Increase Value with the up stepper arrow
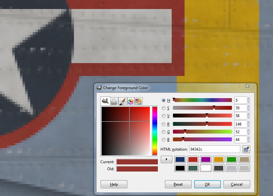273x196 pixels. pyautogui.click(x=249, y=114)
